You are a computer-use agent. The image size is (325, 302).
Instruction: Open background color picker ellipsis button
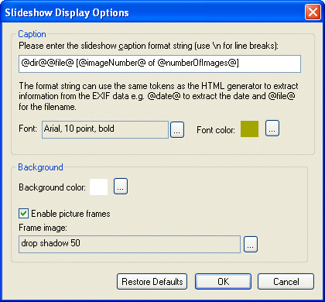[121, 186]
